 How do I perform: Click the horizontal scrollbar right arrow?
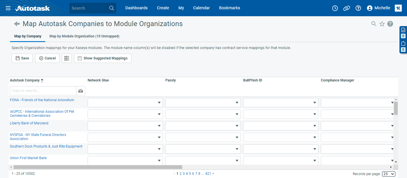(x=391, y=167)
